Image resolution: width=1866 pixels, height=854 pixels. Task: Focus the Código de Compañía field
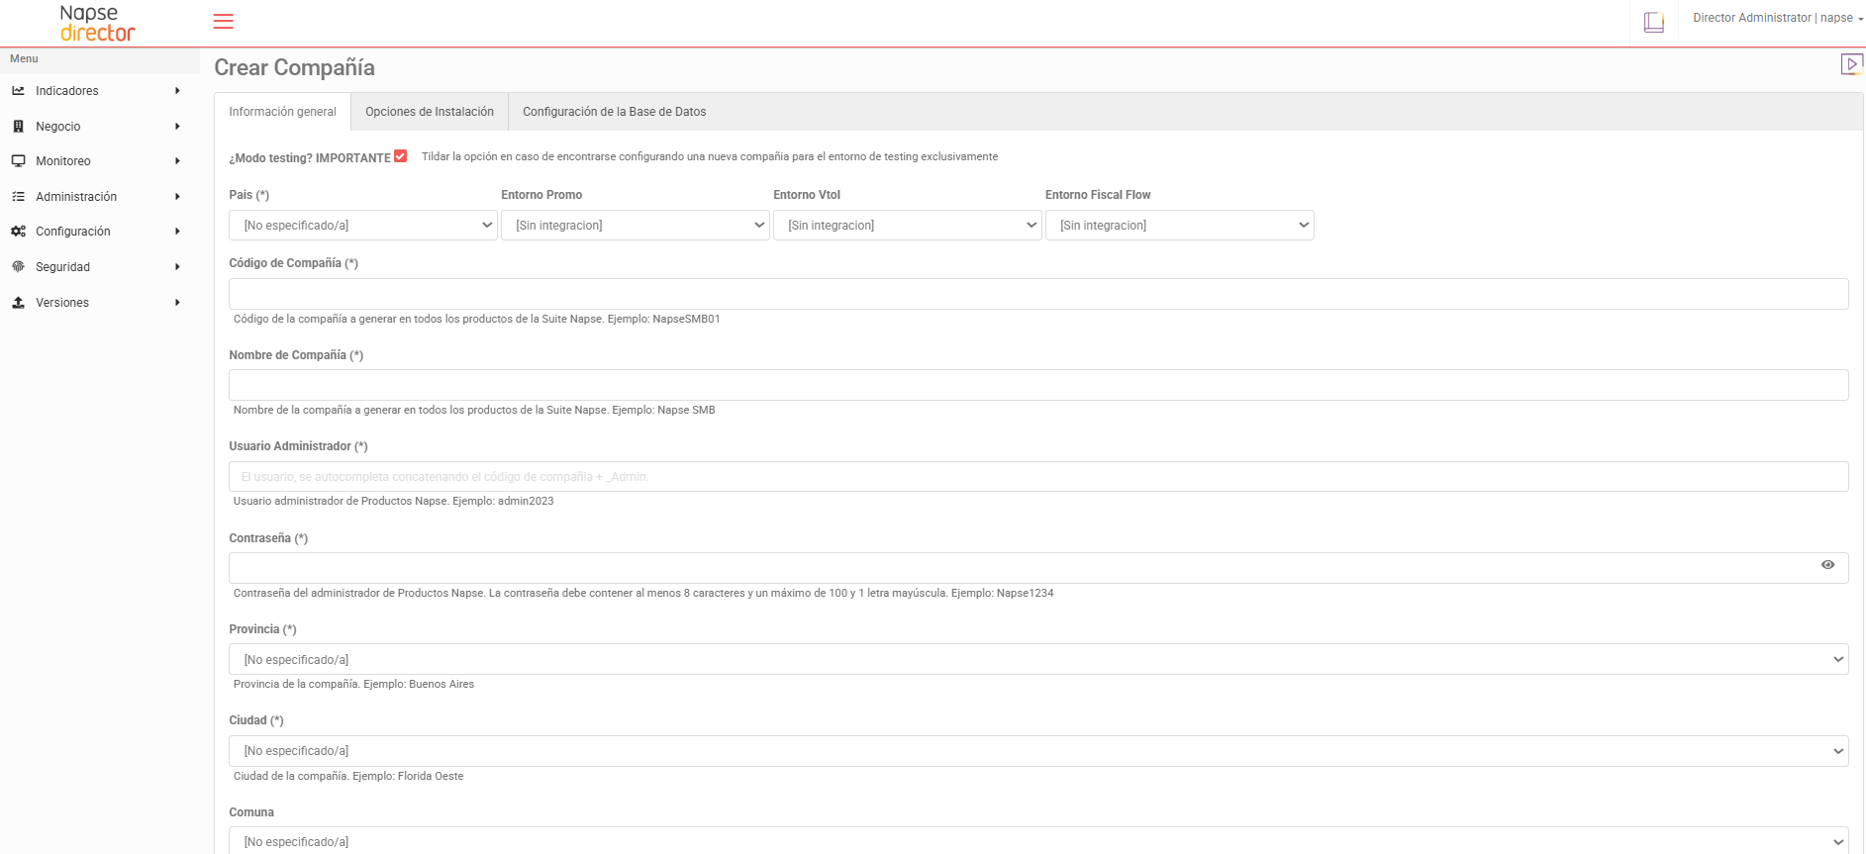1038,294
